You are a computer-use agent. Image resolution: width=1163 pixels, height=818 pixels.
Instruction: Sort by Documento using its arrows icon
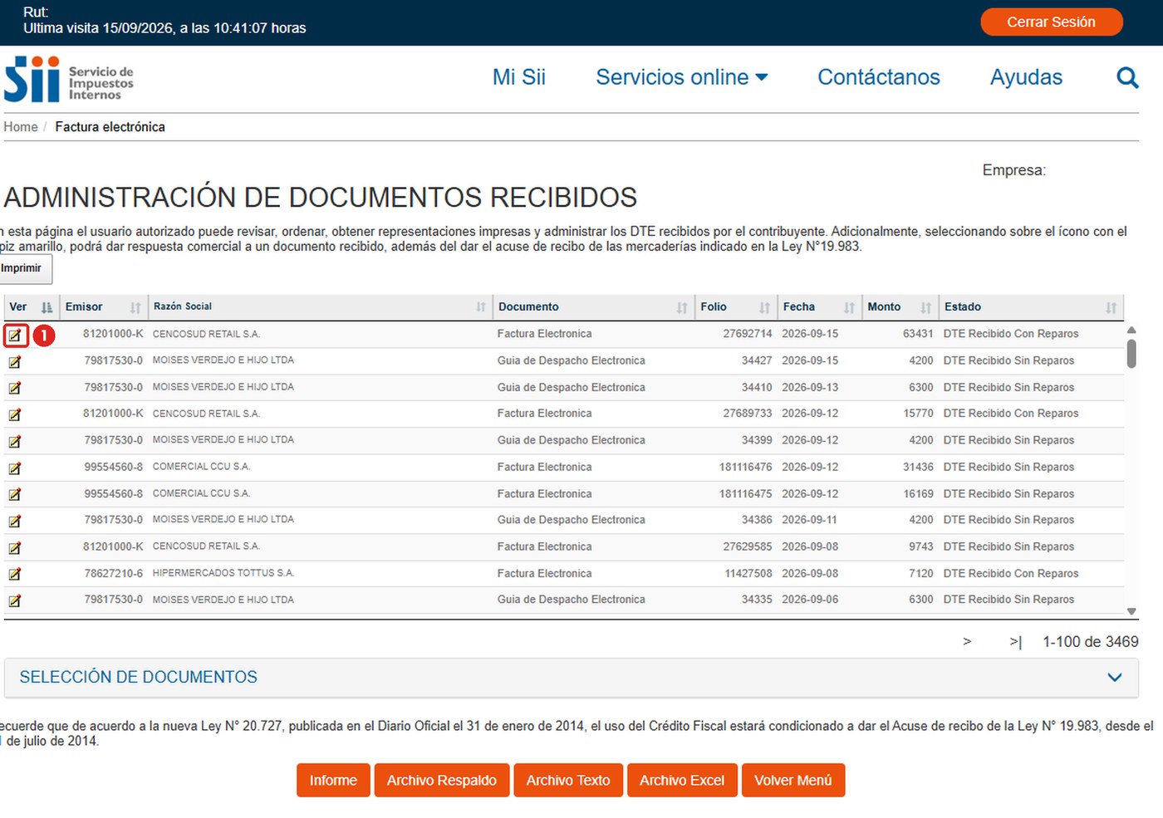[x=682, y=307]
